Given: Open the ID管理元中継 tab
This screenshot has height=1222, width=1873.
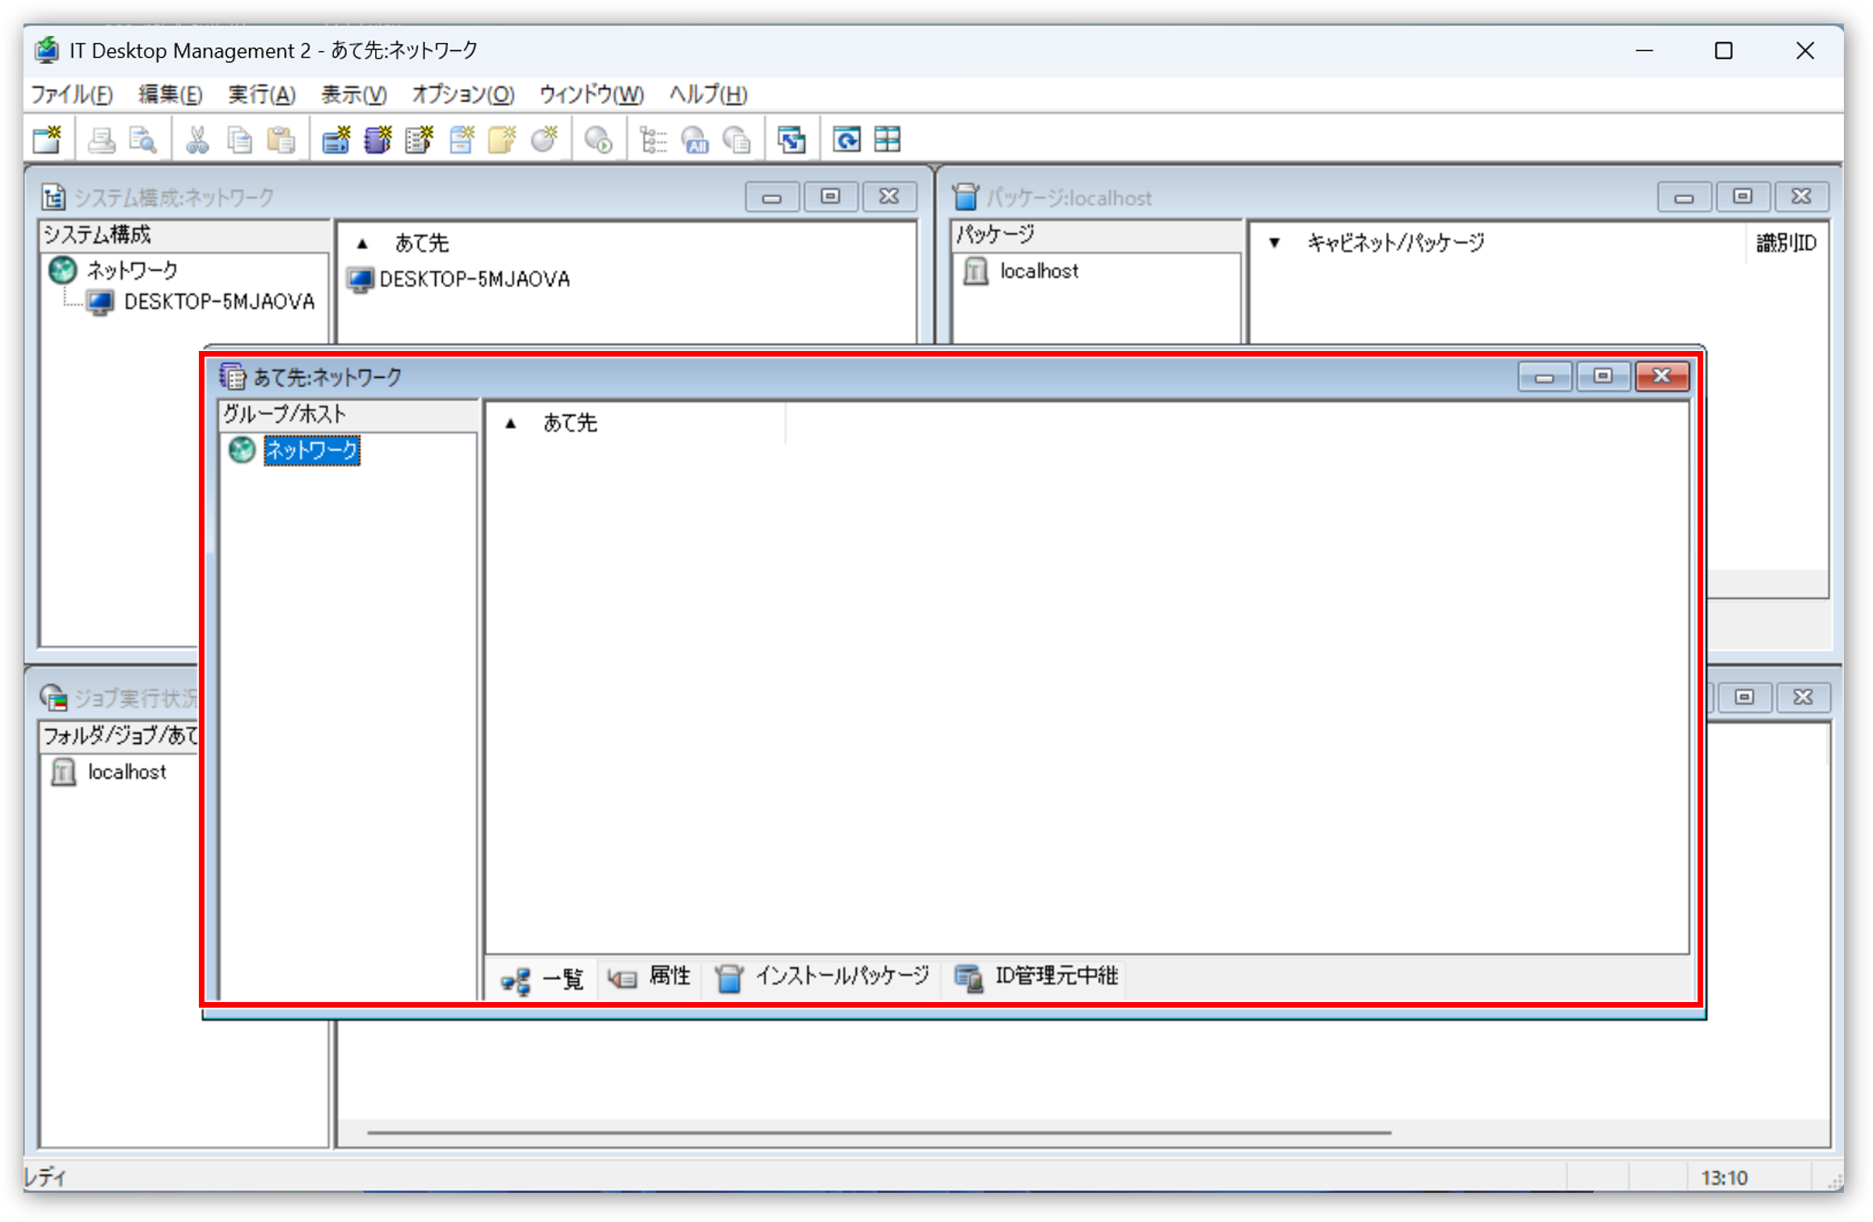Looking at the screenshot, I should point(1037,977).
